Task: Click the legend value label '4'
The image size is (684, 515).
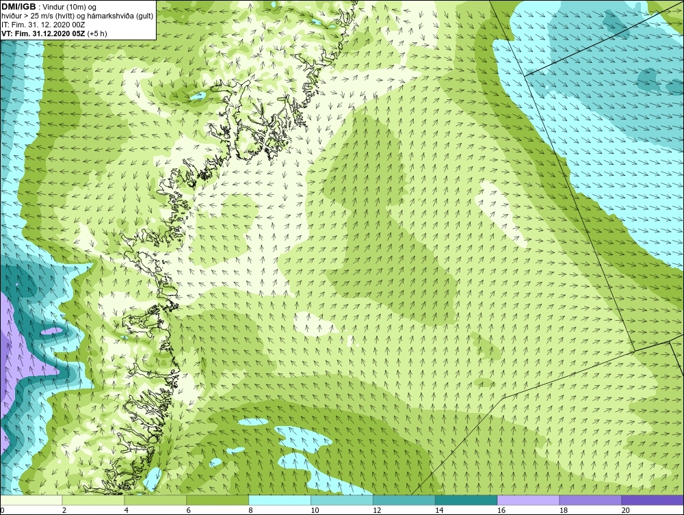Action: point(126,510)
